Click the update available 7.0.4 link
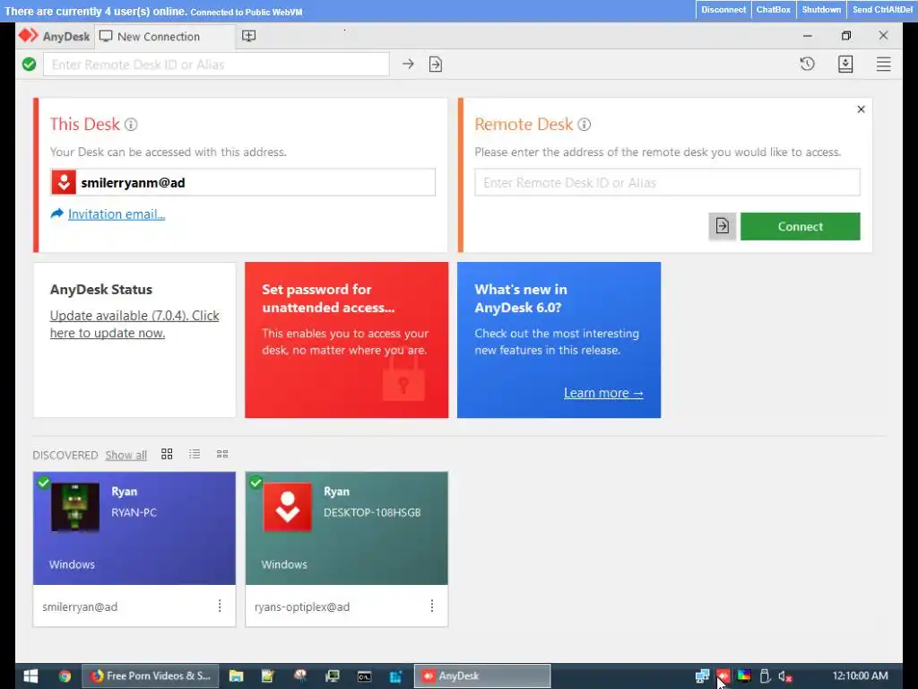The height and width of the screenshot is (689, 918). pyautogui.click(x=134, y=324)
